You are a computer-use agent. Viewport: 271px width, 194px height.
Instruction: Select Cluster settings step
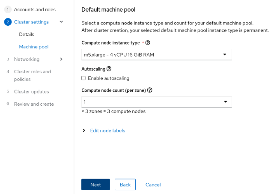(31, 22)
